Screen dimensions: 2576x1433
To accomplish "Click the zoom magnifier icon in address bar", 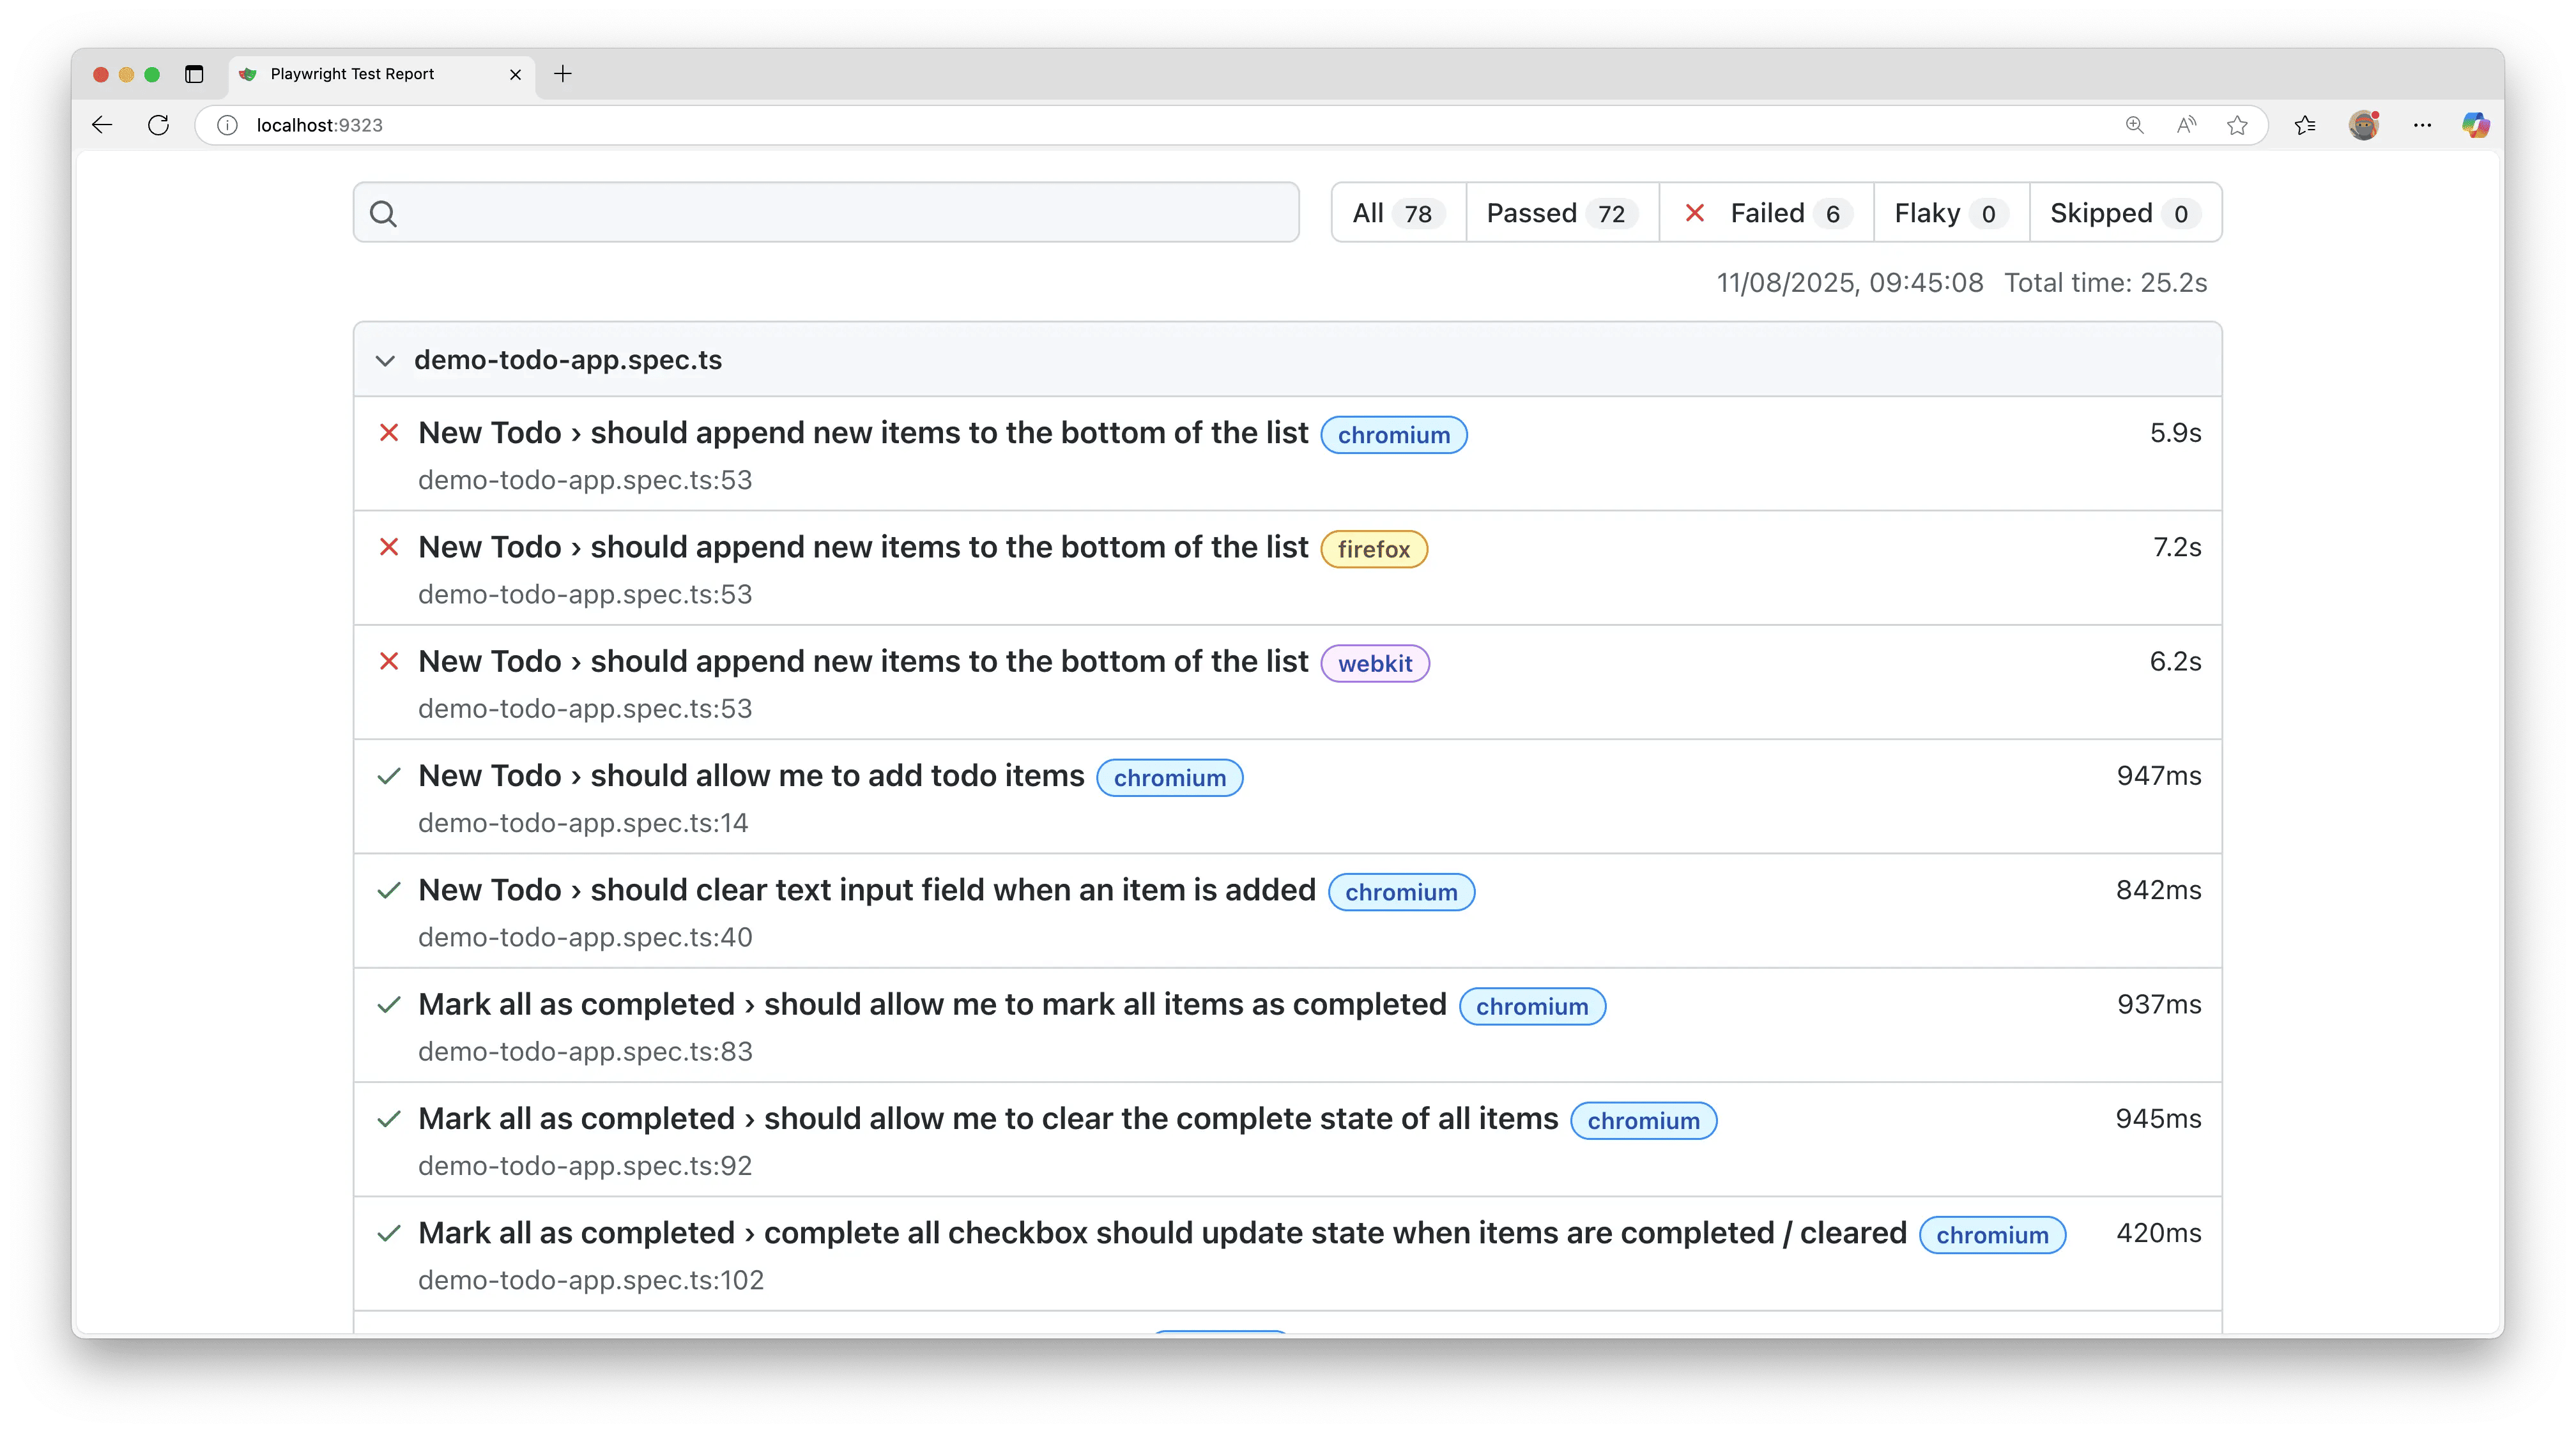I will [x=2134, y=125].
